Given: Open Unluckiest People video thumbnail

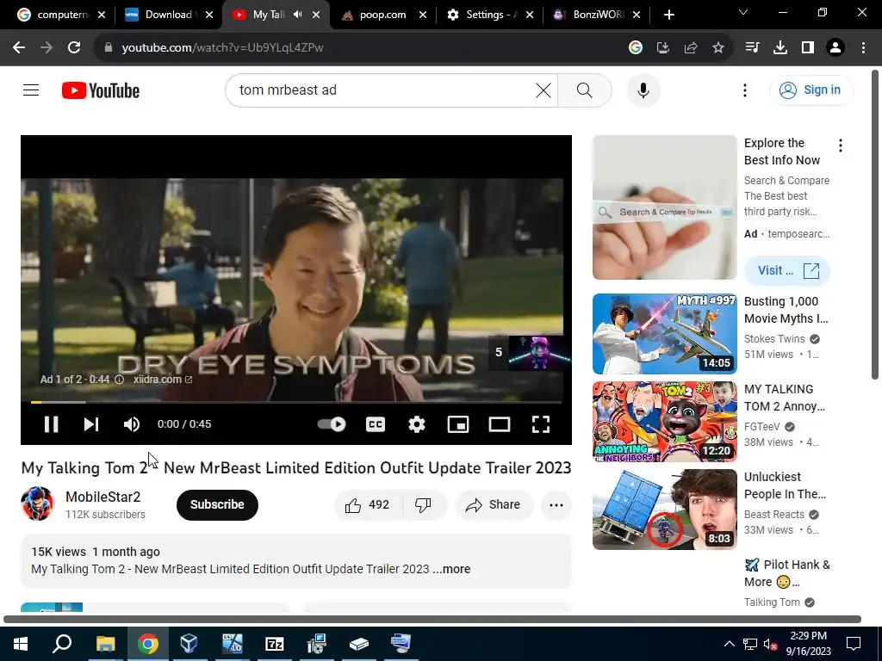Looking at the screenshot, I should tap(664, 510).
